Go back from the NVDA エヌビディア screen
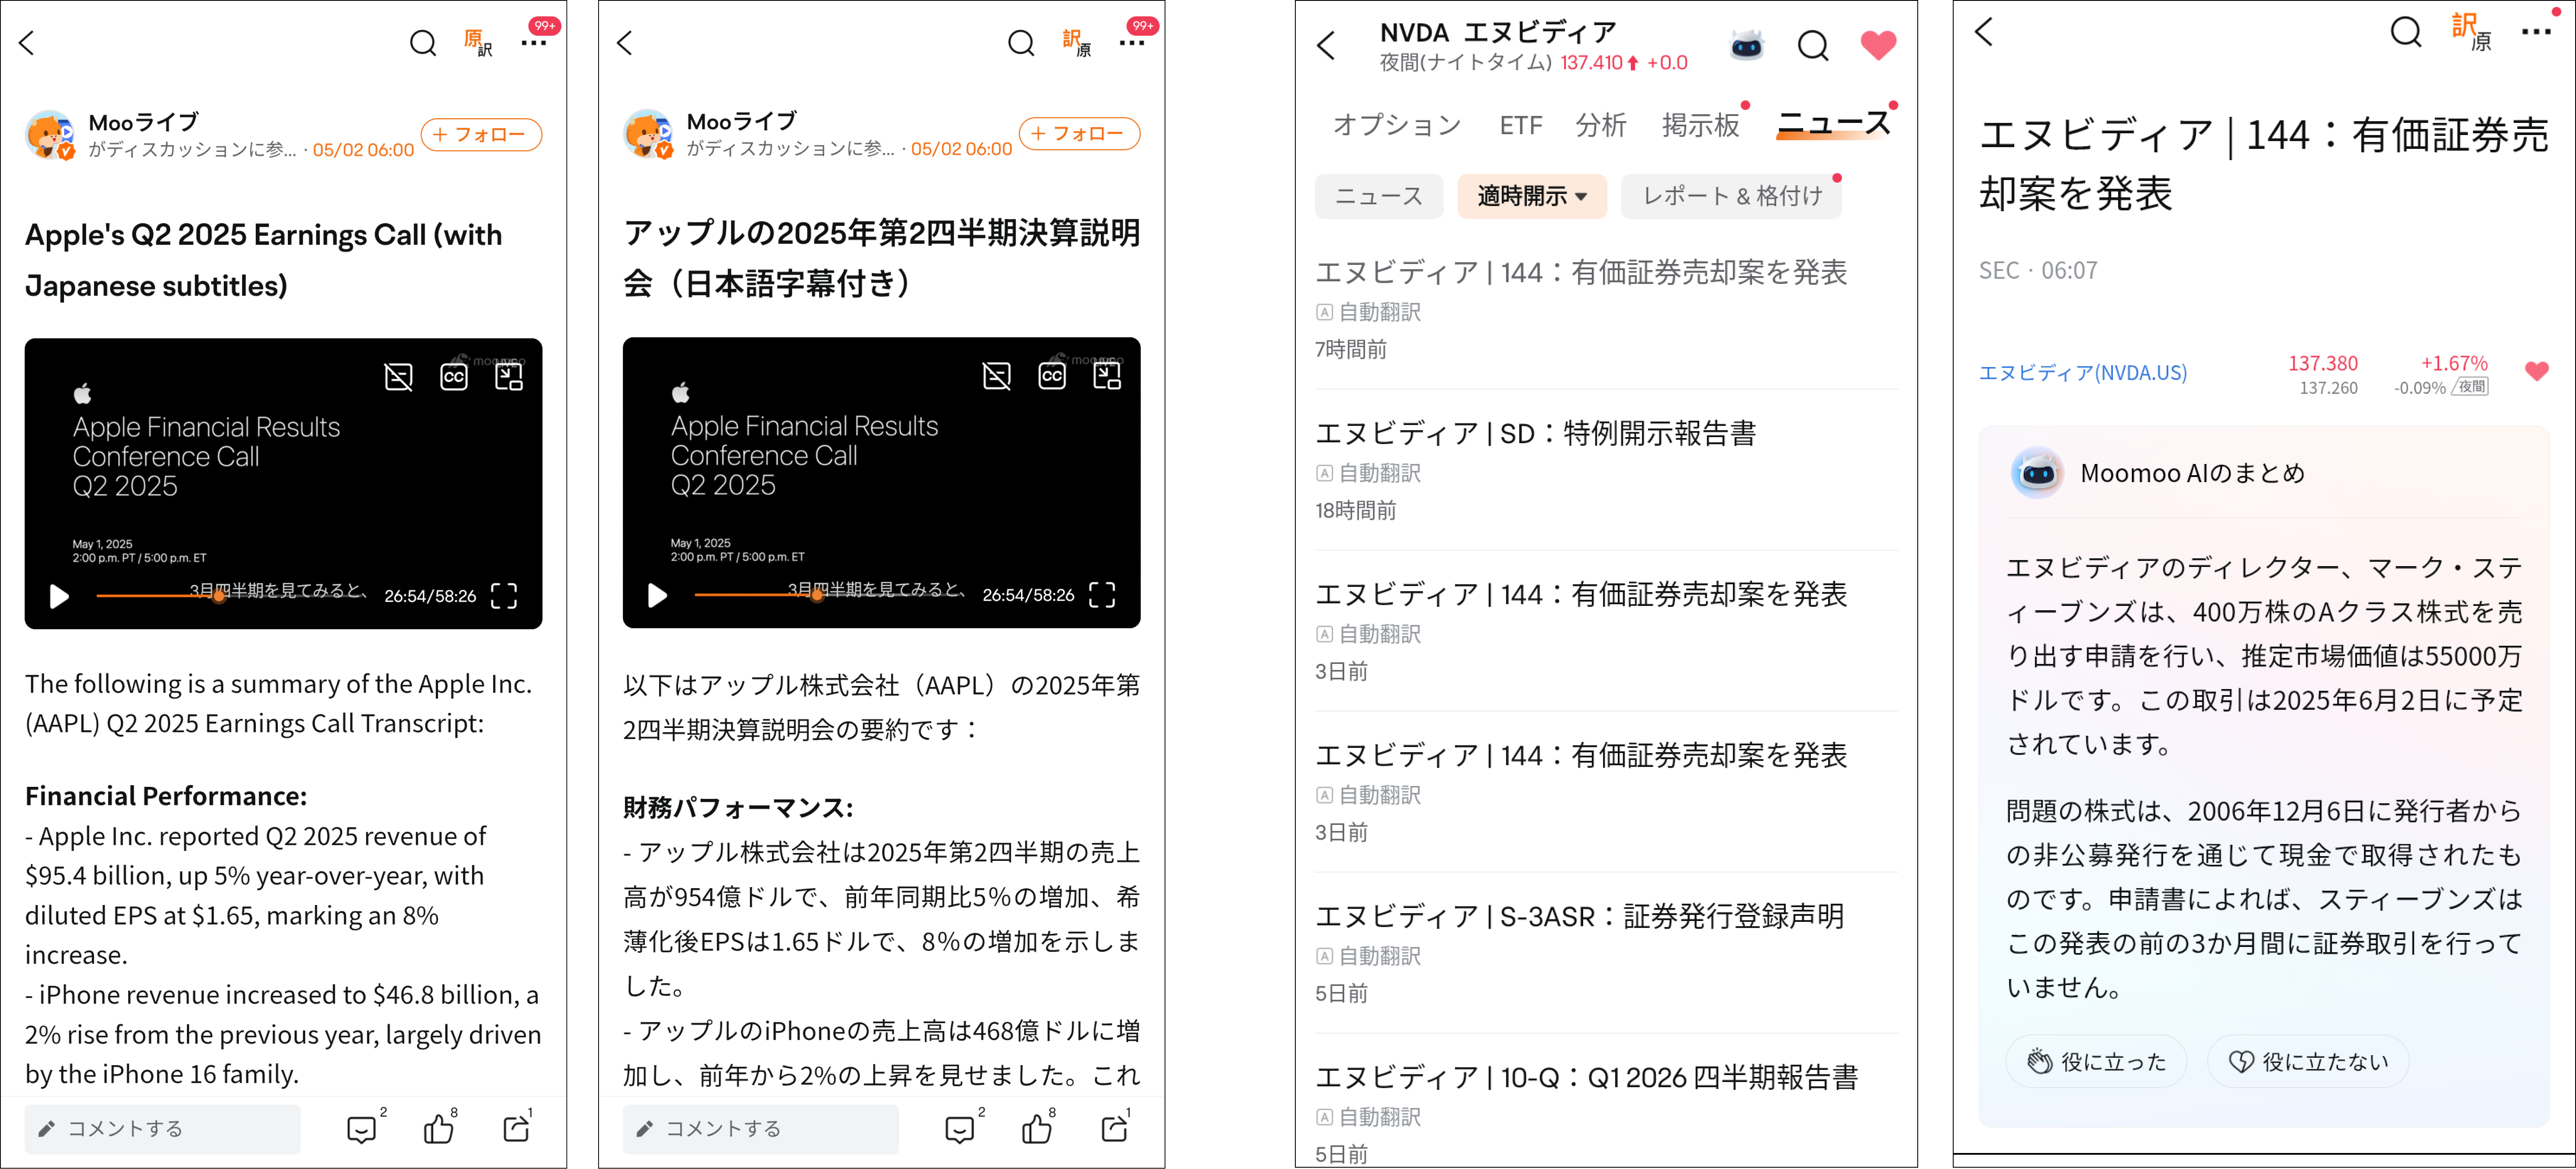 pyautogui.click(x=1327, y=45)
